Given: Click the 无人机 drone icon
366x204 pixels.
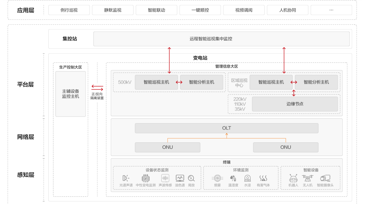Looking at the screenshot, I should [308, 178].
